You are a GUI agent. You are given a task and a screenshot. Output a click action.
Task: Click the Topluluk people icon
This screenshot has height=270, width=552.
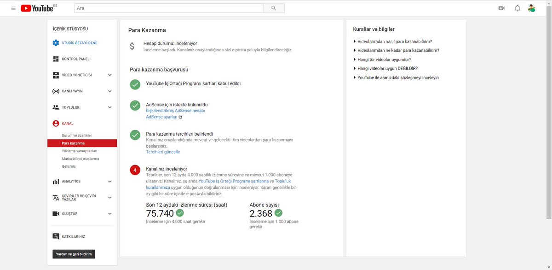click(x=56, y=107)
